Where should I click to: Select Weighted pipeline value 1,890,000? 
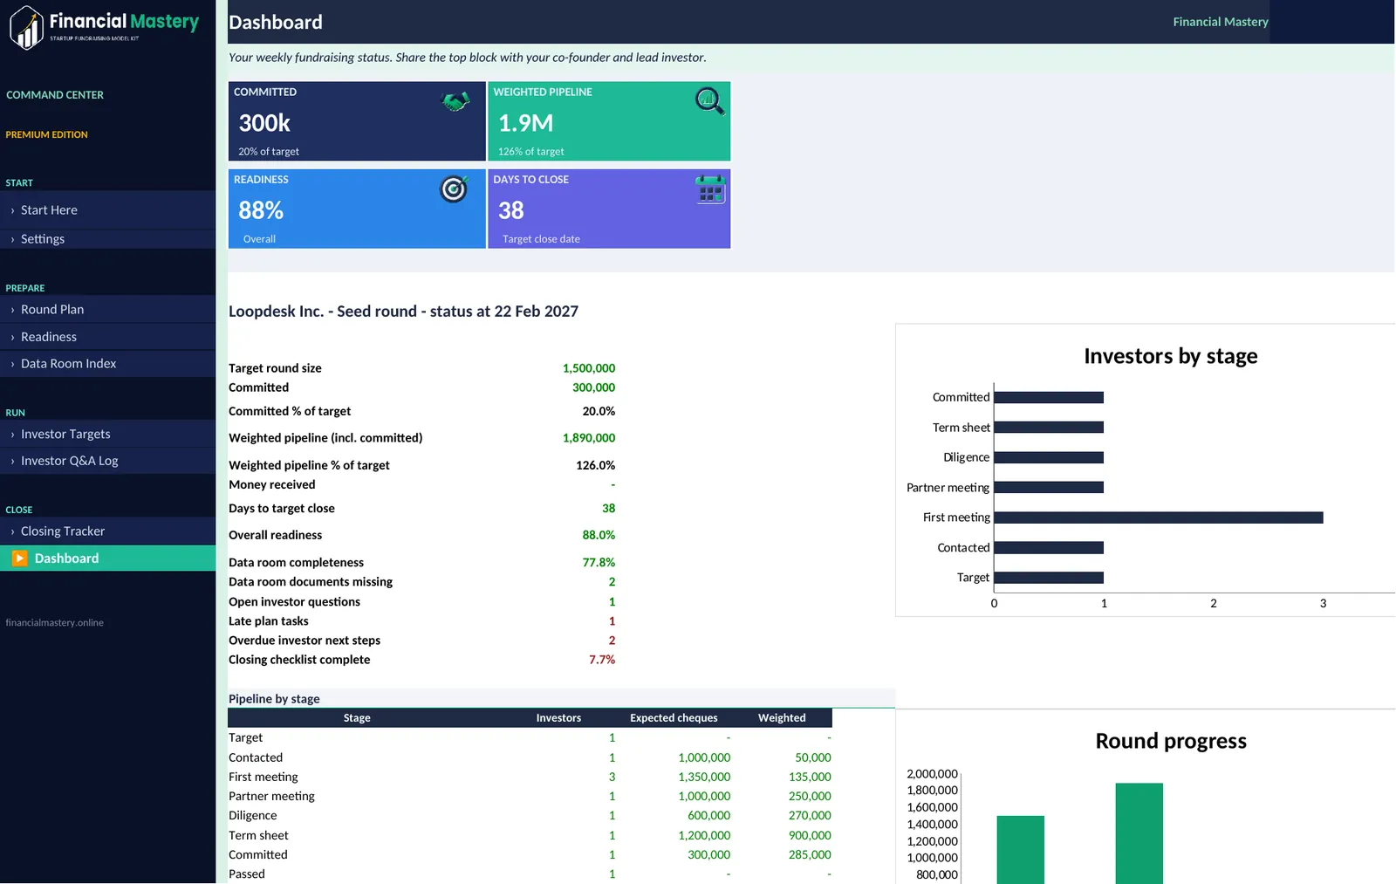tap(589, 438)
